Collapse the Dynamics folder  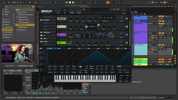pos(16,12)
